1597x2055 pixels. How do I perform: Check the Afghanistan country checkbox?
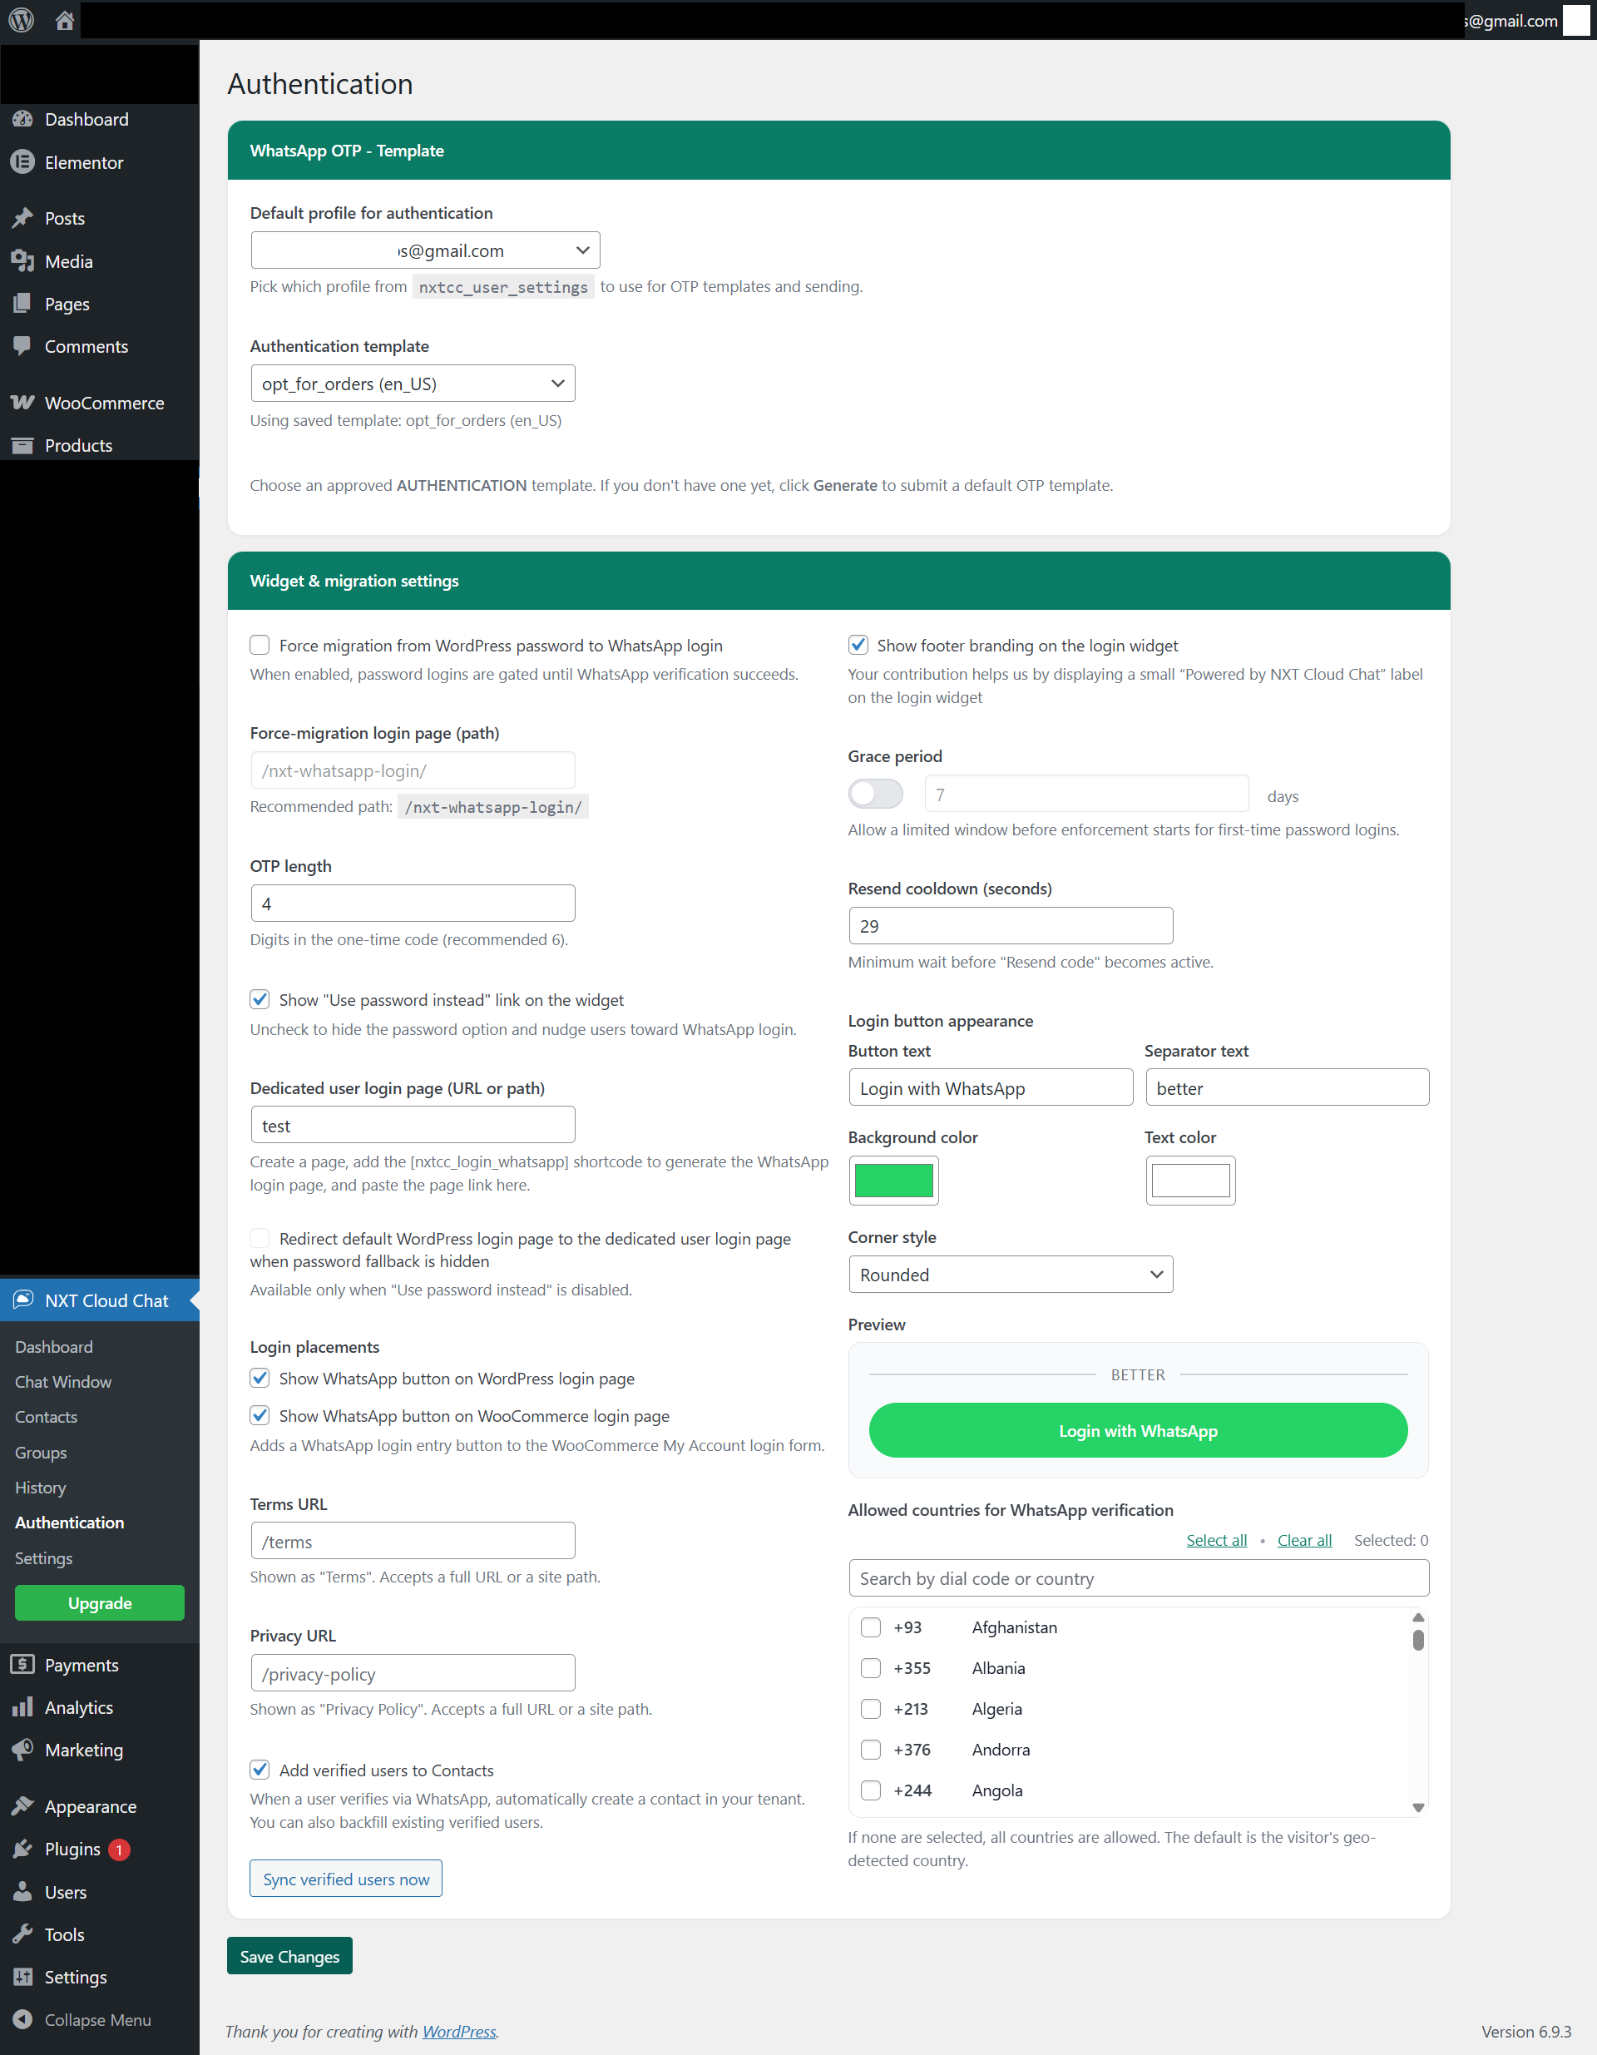(870, 1627)
